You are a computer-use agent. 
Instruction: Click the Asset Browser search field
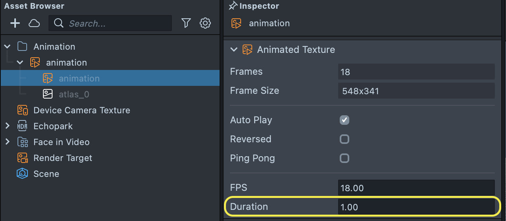(115, 23)
